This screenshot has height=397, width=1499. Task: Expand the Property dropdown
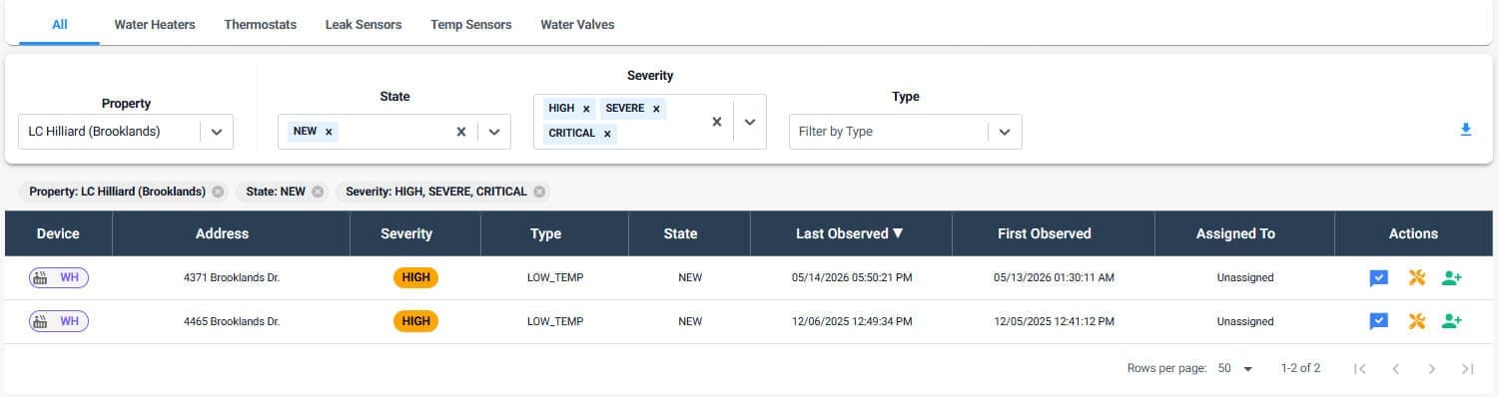tap(217, 132)
